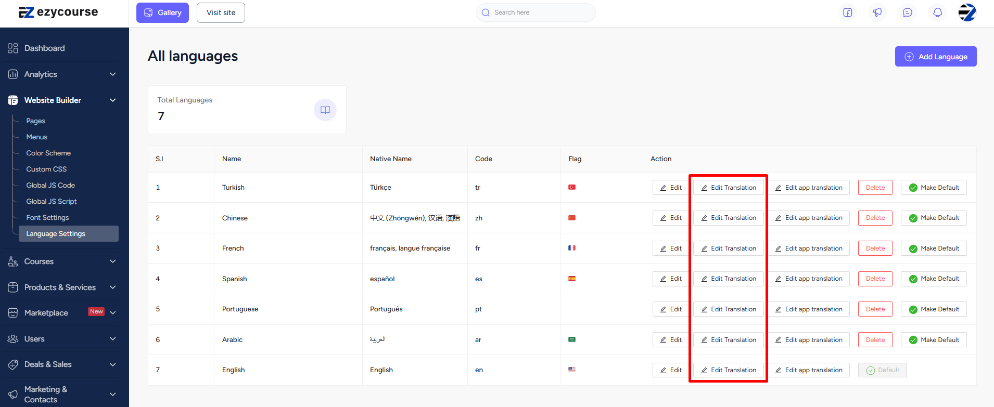Click Edit app translation for French

(x=809, y=248)
